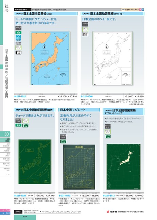This screenshot has height=220, width=157.
Task: Open product code 8-221-6110
Action: (65, 196)
